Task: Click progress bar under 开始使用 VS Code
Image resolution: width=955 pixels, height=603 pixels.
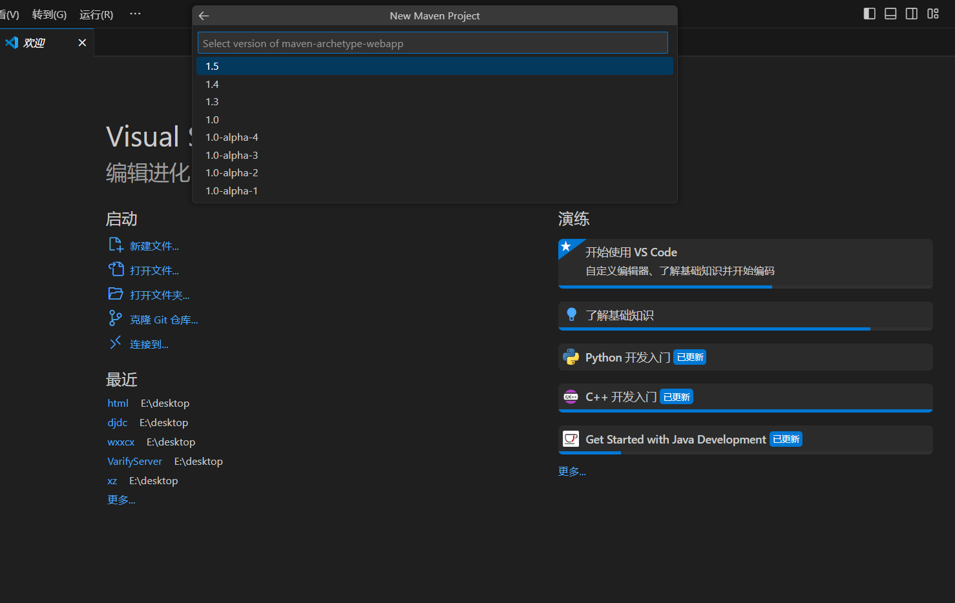Action: pos(745,287)
